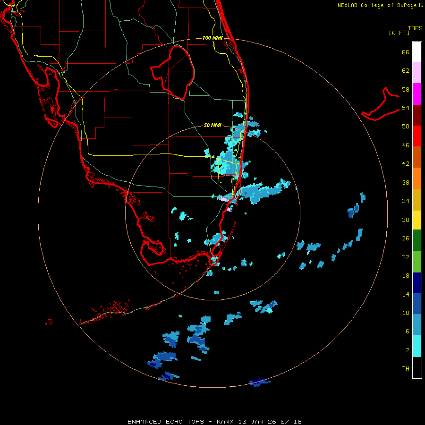Click the white swatch at the legend top
Viewport: 425px width, 425px height.
coord(417,52)
